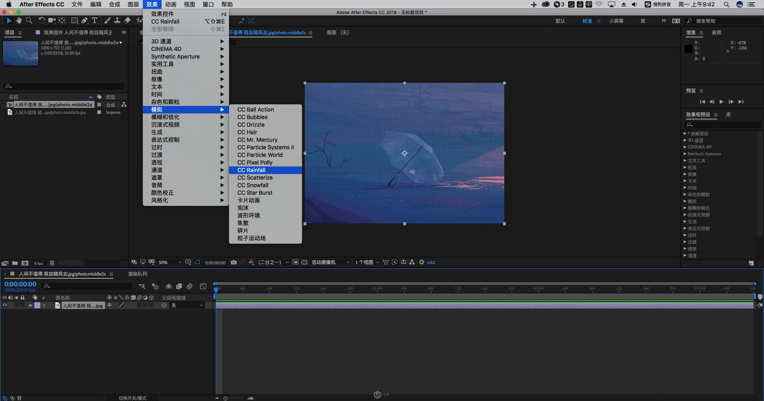The image size is (764, 401).
Task: Select the Brush tool
Action: (x=107, y=20)
